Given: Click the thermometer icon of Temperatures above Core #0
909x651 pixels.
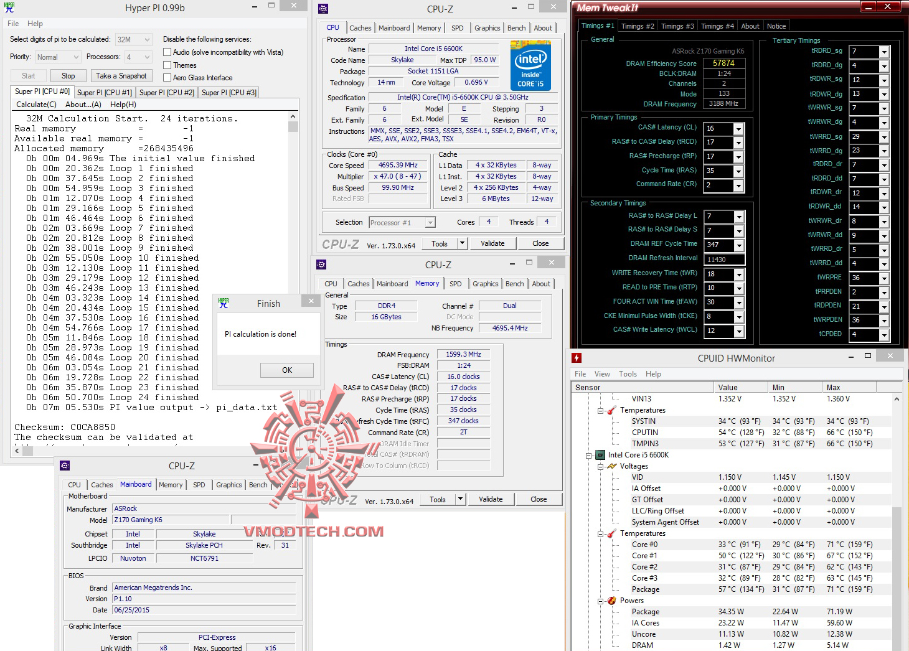Looking at the screenshot, I should click(612, 533).
